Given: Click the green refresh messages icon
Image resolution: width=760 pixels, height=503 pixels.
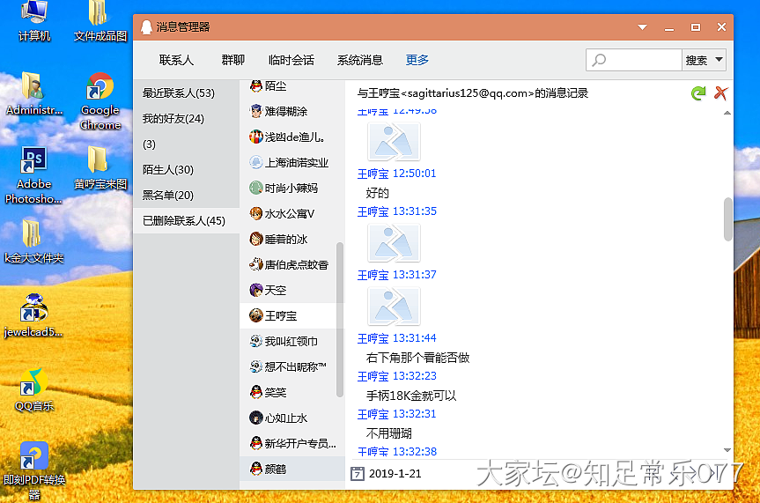Looking at the screenshot, I should tap(698, 92).
